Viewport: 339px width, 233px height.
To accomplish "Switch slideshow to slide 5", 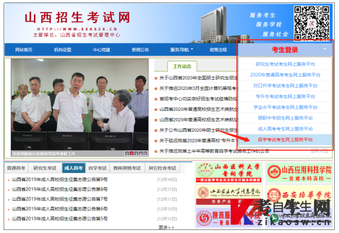I will (146, 154).
